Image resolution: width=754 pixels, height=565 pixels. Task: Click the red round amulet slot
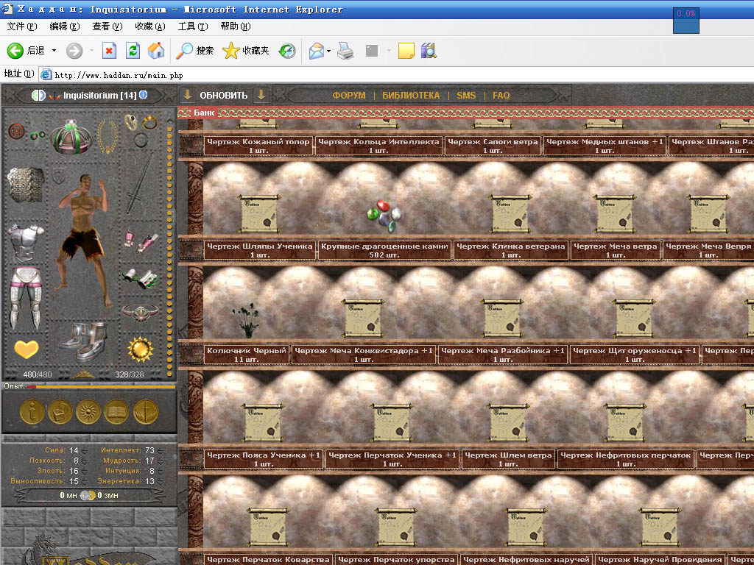(17, 131)
